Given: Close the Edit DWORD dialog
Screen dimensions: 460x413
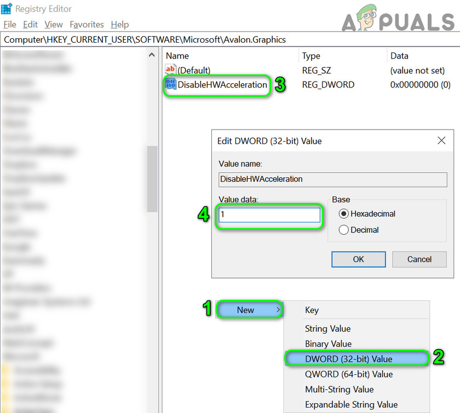Looking at the screenshot, I should click(441, 141).
